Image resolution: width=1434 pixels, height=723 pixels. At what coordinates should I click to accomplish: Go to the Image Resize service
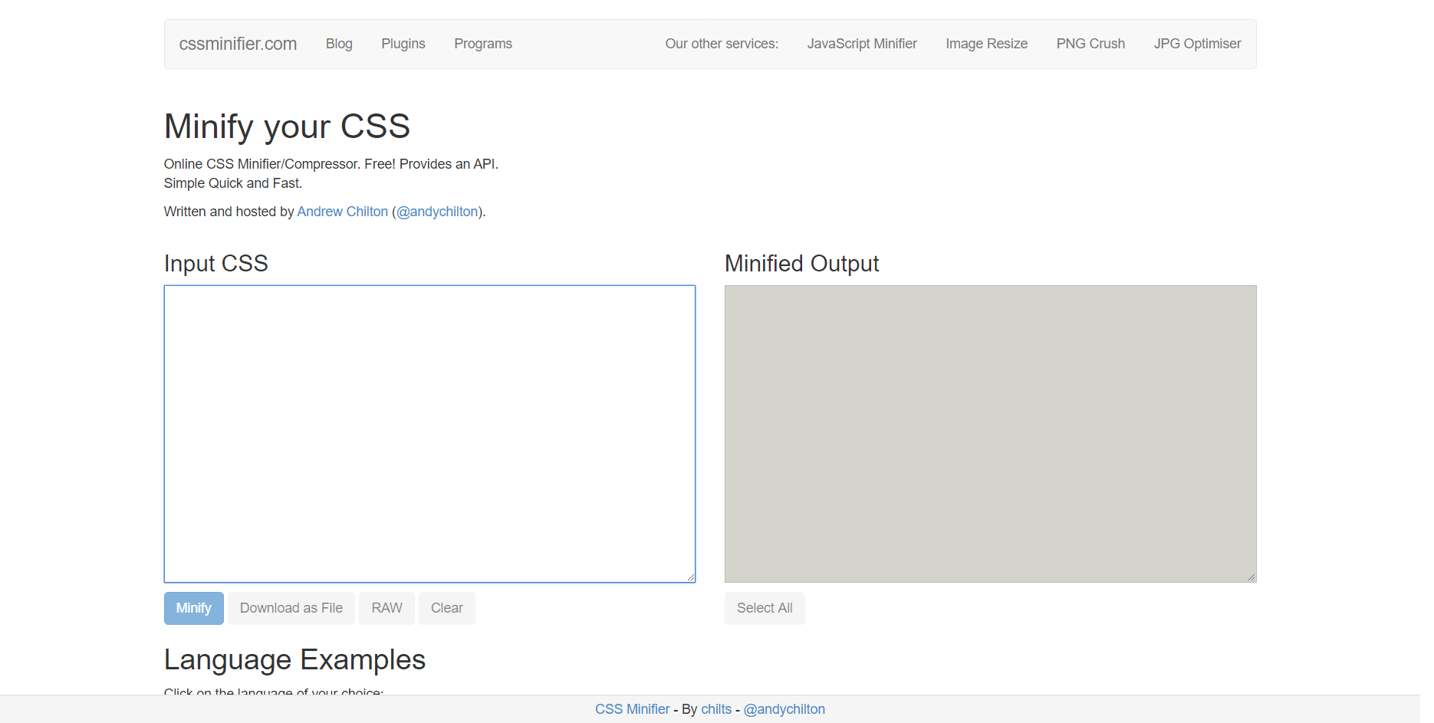coord(986,44)
